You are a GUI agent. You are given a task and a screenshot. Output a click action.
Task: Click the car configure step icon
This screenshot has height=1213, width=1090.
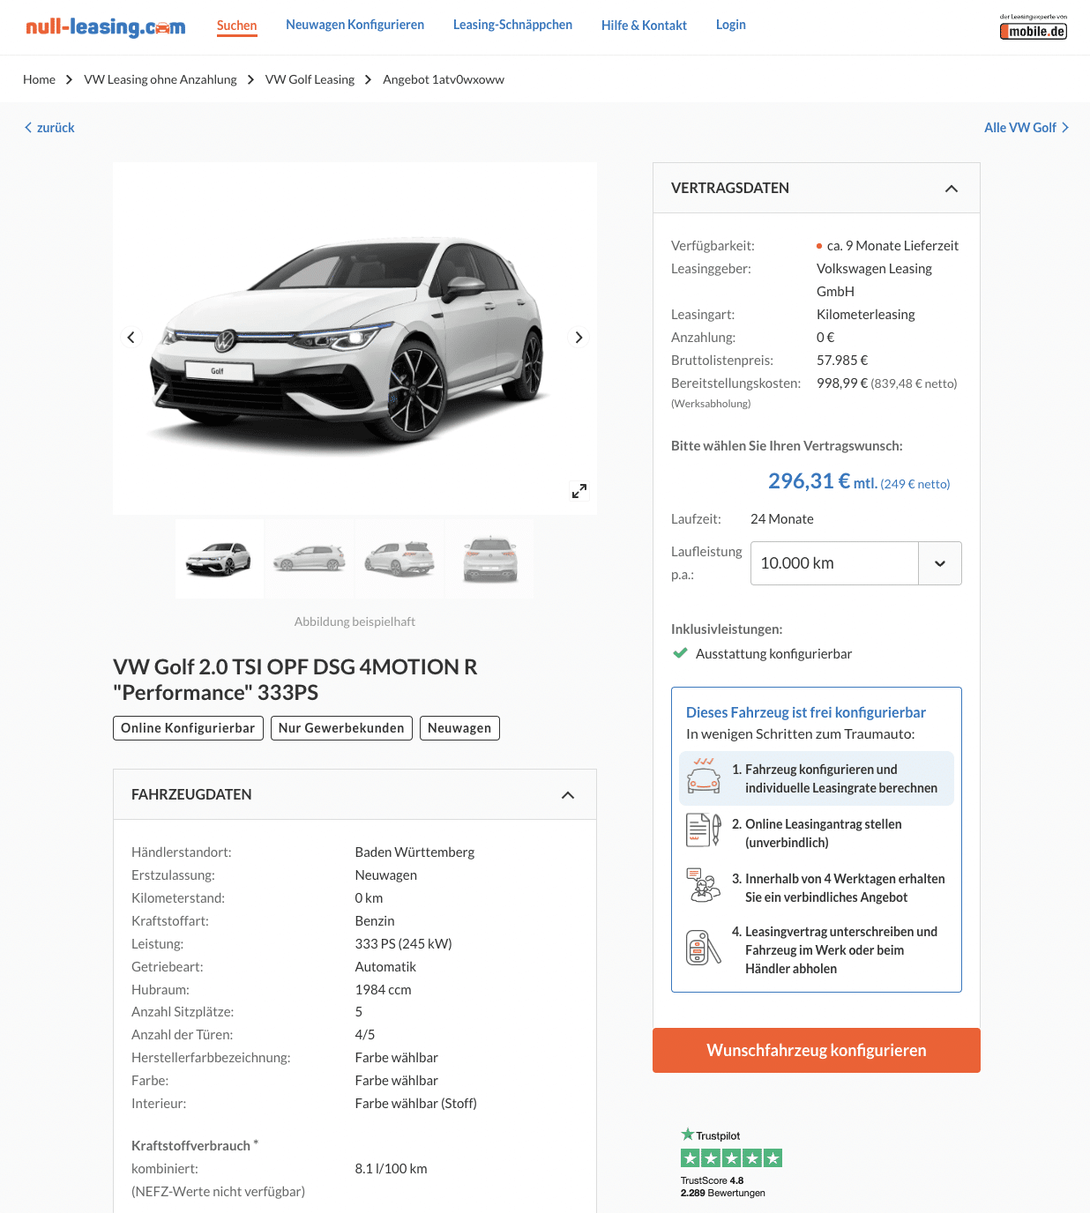pyautogui.click(x=704, y=776)
